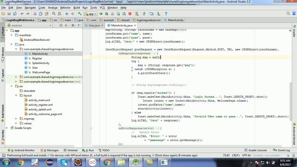297x167 pixels.
Task: Open the Navigate menu
Action: click(30, 8)
